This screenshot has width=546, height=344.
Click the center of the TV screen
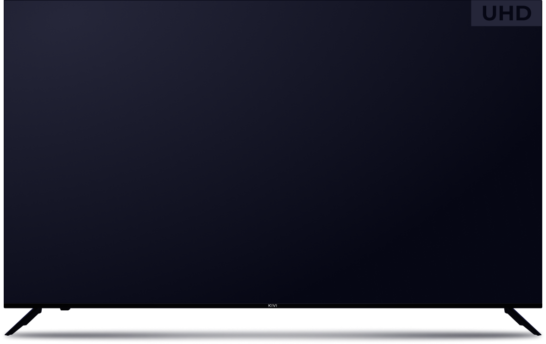(273, 152)
